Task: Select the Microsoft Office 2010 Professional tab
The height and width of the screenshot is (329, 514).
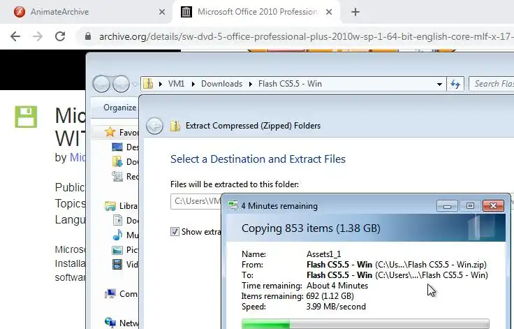Action: pos(256,12)
